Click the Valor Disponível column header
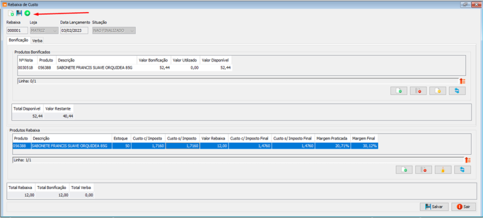The height and width of the screenshot is (218, 483). (216, 60)
